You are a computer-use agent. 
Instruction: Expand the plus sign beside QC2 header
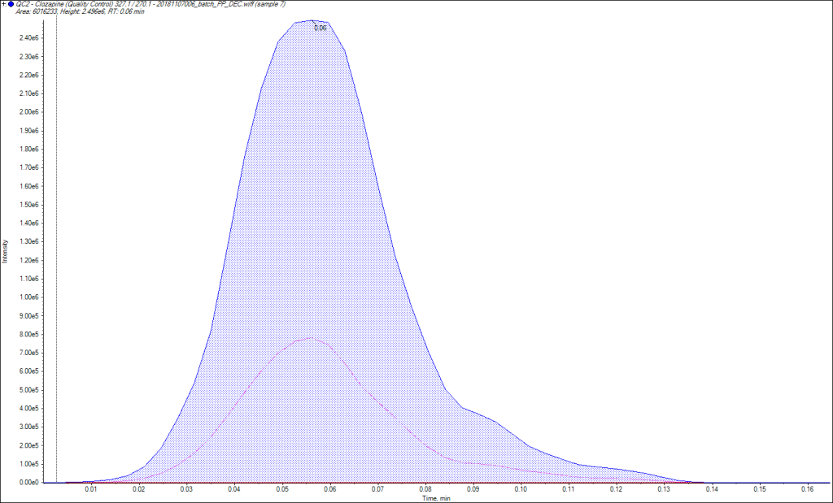click(x=4, y=4)
